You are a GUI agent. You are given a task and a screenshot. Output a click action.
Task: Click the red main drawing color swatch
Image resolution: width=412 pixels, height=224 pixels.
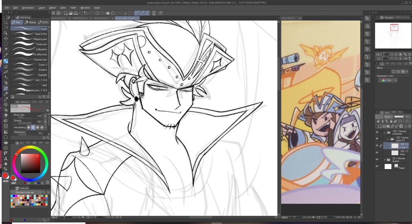coord(5,176)
